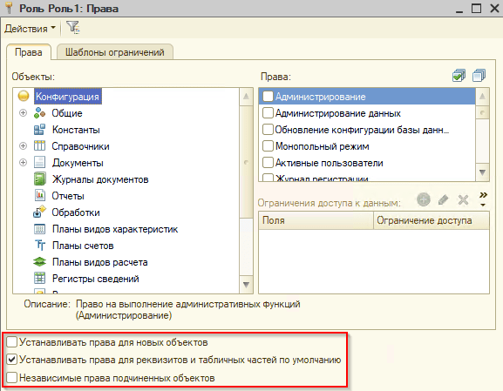Click the Справочники table icon
Viewport: 503px width, 391px height.
click(x=39, y=145)
